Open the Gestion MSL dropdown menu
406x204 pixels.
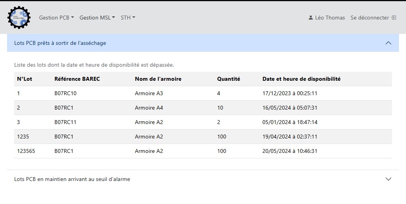(x=97, y=18)
